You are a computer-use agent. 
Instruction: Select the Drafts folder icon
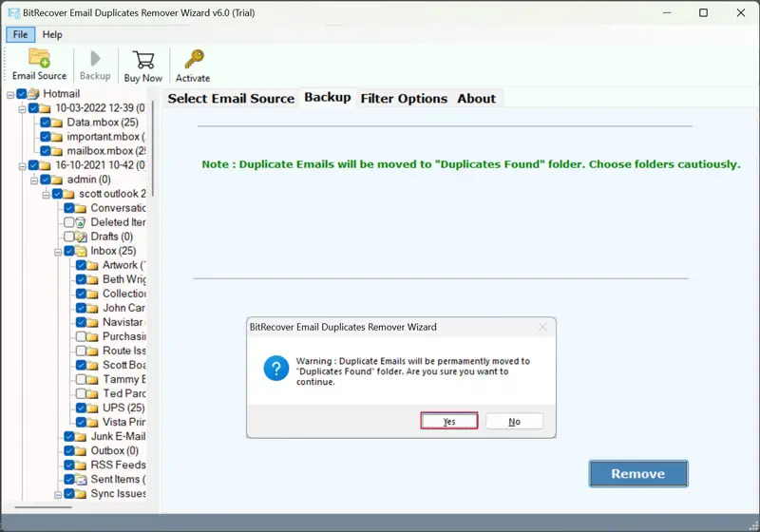(x=81, y=237)
